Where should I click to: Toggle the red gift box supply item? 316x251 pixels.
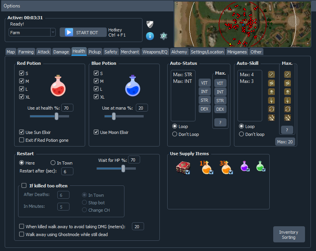click(183, 167)
